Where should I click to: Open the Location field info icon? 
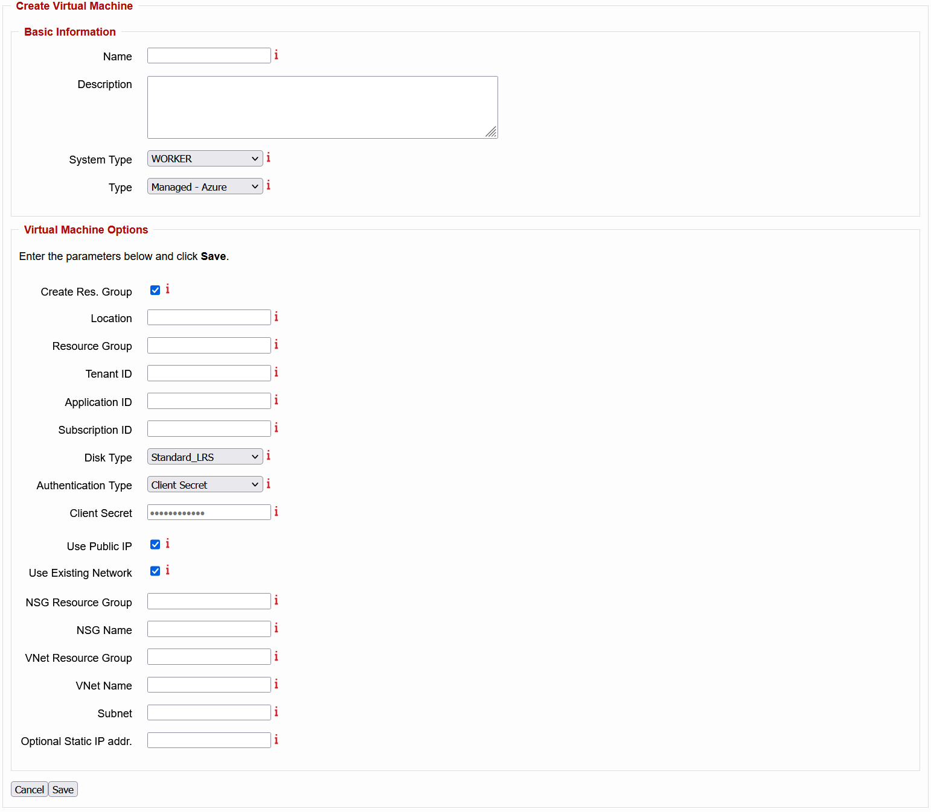pos(277,317)
